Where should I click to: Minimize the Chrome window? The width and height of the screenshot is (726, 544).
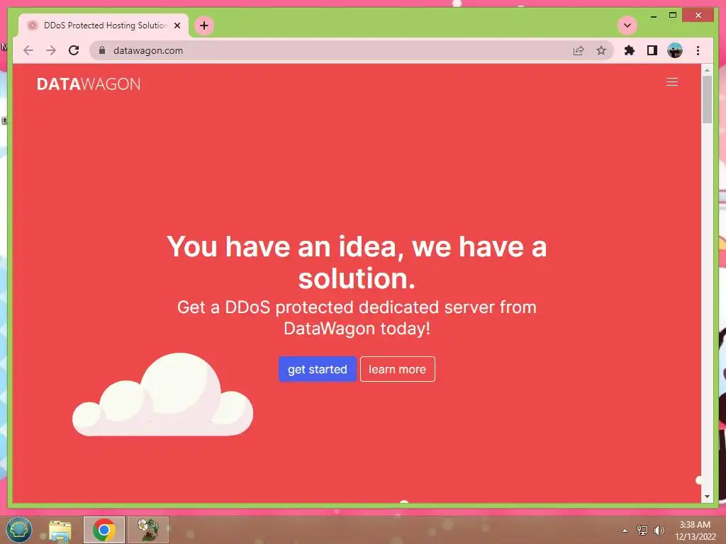click(x=653, y=16)
